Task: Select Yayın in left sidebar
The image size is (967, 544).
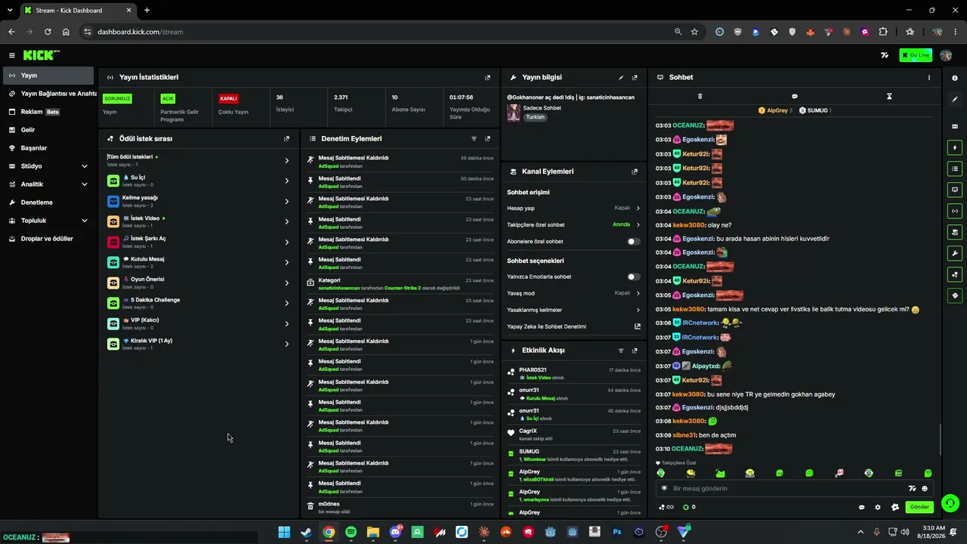Action: [x=48, y=76]
